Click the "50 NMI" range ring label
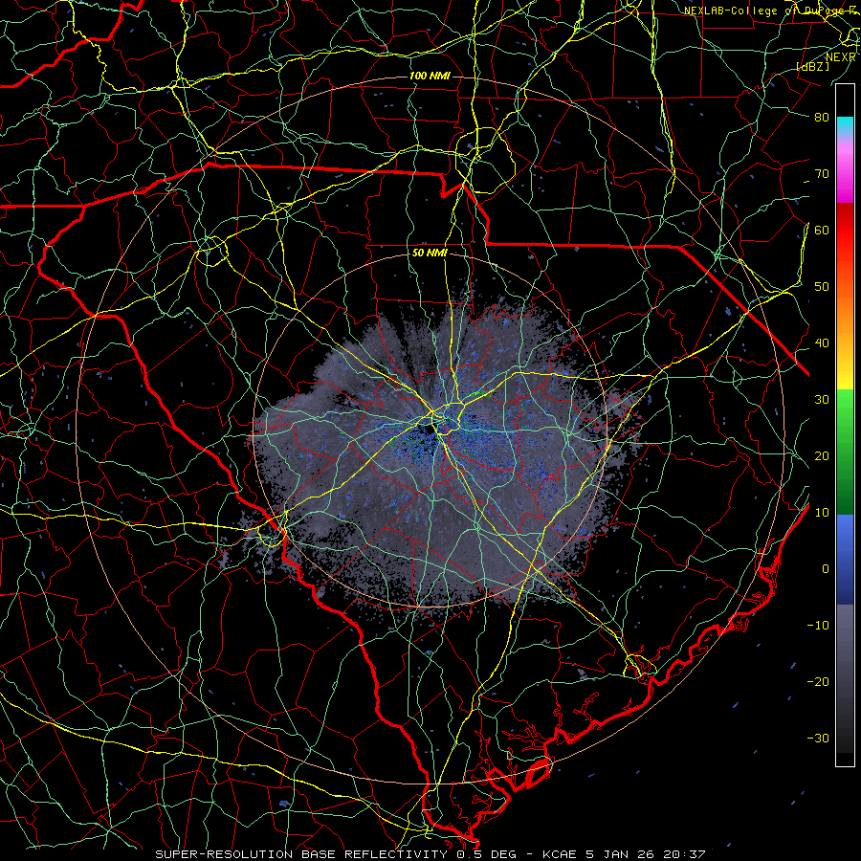861x861 pixels. [x=430, y=253]
